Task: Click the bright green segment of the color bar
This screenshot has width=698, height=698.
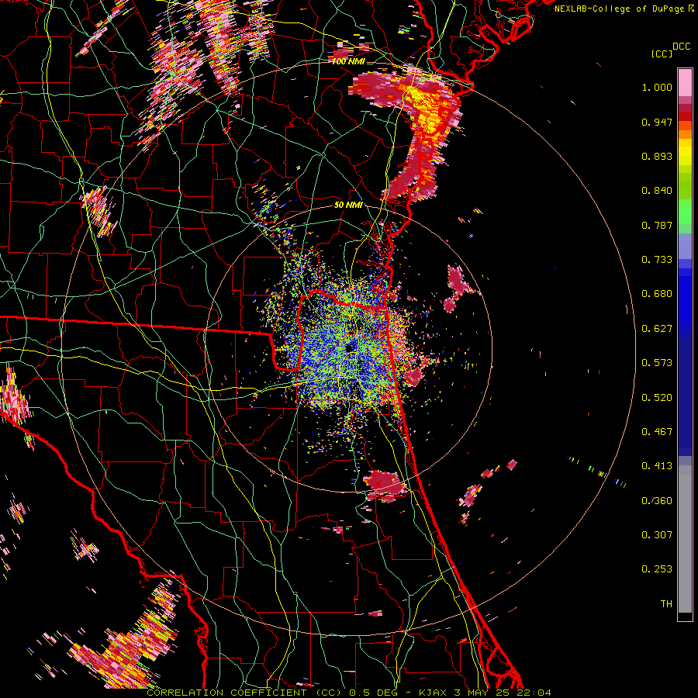Action: tap(685, 212)
